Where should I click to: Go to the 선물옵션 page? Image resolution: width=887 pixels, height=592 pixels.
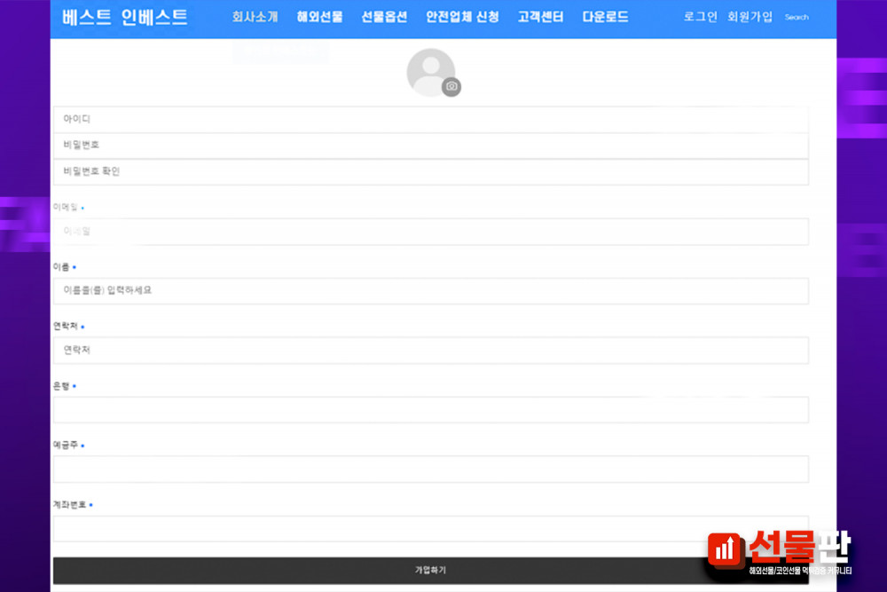click(384, 17)
